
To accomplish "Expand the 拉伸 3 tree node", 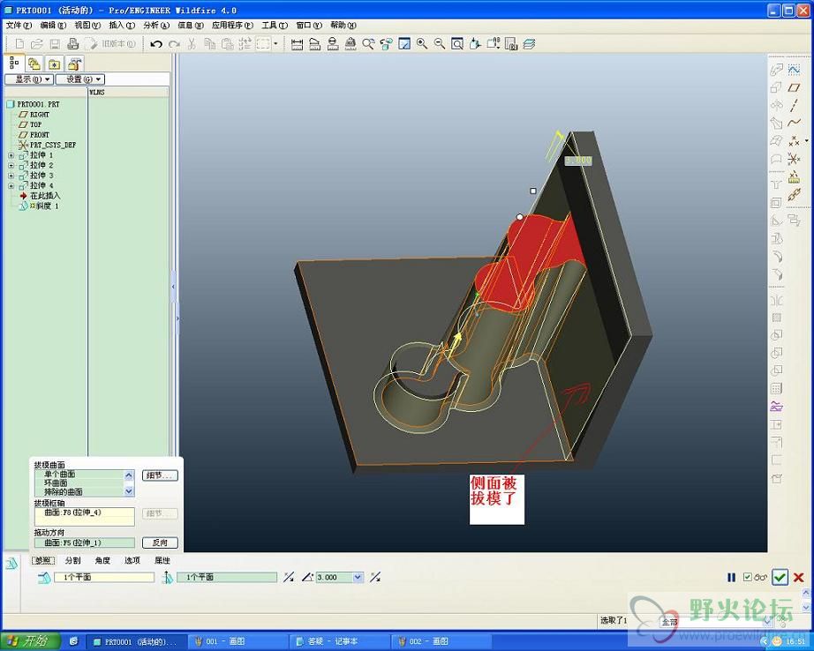I will (x=11, y=176).
